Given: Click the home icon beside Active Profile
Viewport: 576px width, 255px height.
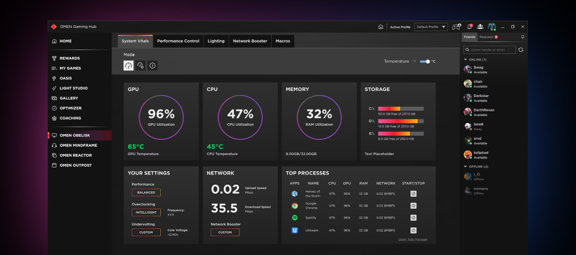Looking at the screenshot, I should pos(381,27).
